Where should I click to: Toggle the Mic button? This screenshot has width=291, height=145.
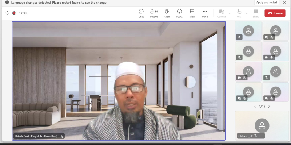tap(239, 13)
